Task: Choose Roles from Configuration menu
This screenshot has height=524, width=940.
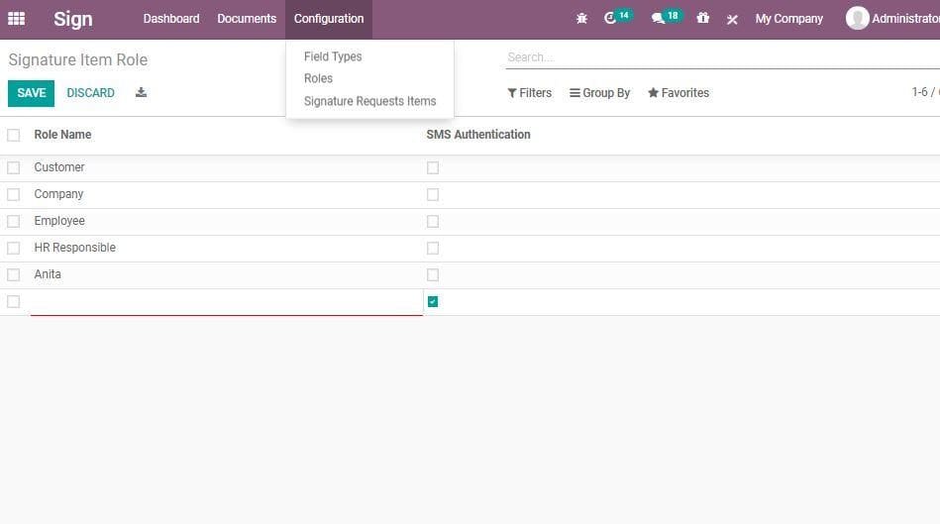Action: pyautogui.click(x=318, y=78)
